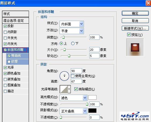Pick the white highlight color swatch

[92, 97]
